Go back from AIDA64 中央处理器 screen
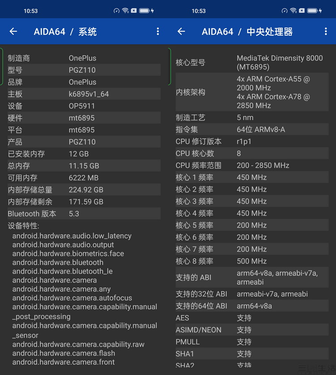The height and width of the screenshot is (375, 336). pos(181,31)
